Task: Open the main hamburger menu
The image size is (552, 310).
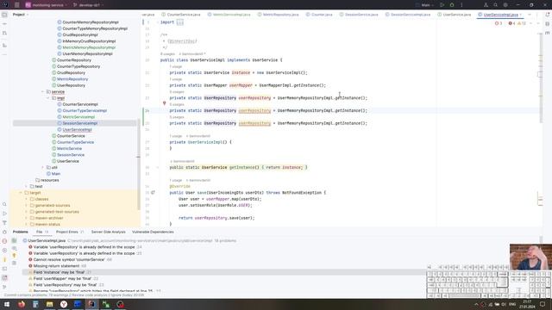Action: (x=16, y=5)
